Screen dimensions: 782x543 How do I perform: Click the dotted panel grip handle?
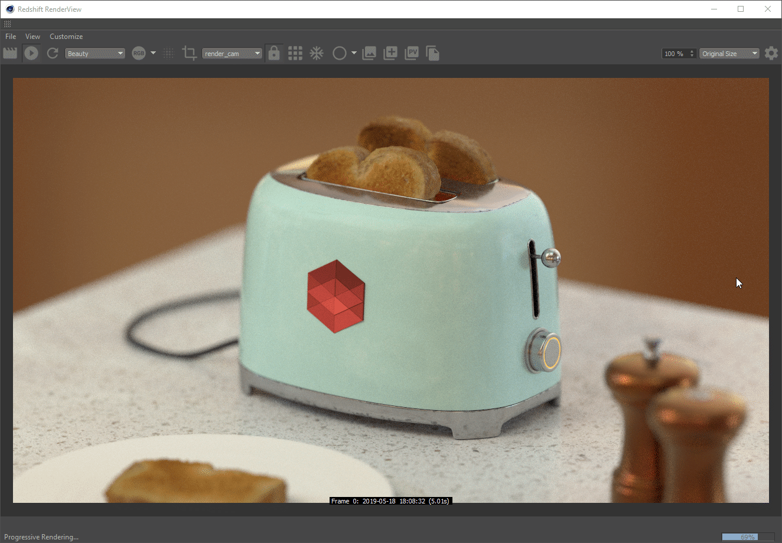(x=7, y=24)
